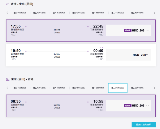Show earlier return dates with left arrow
Screen dimensions: 160x129
coord(7,88)
